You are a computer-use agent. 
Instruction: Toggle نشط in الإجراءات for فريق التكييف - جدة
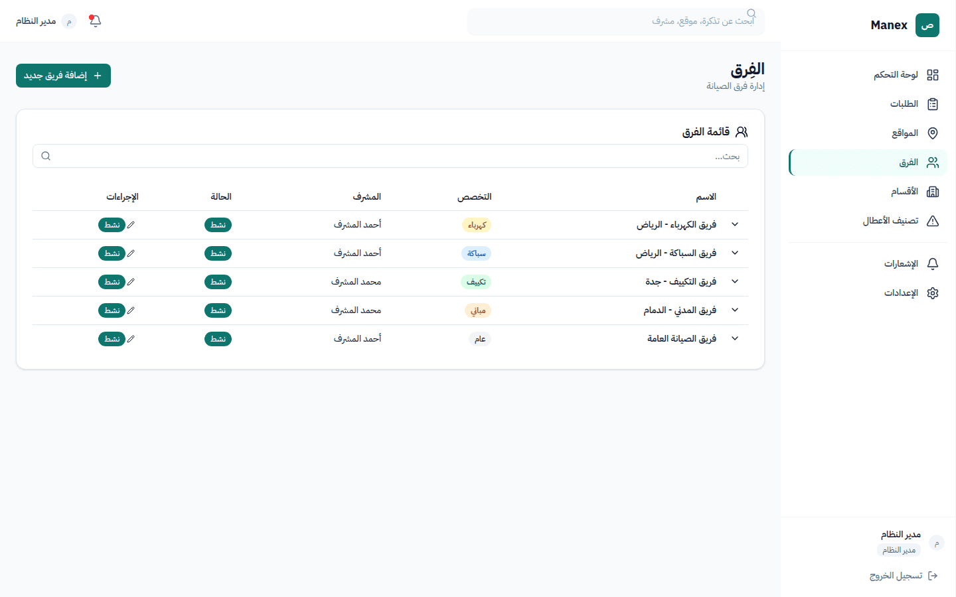point(112,282)
